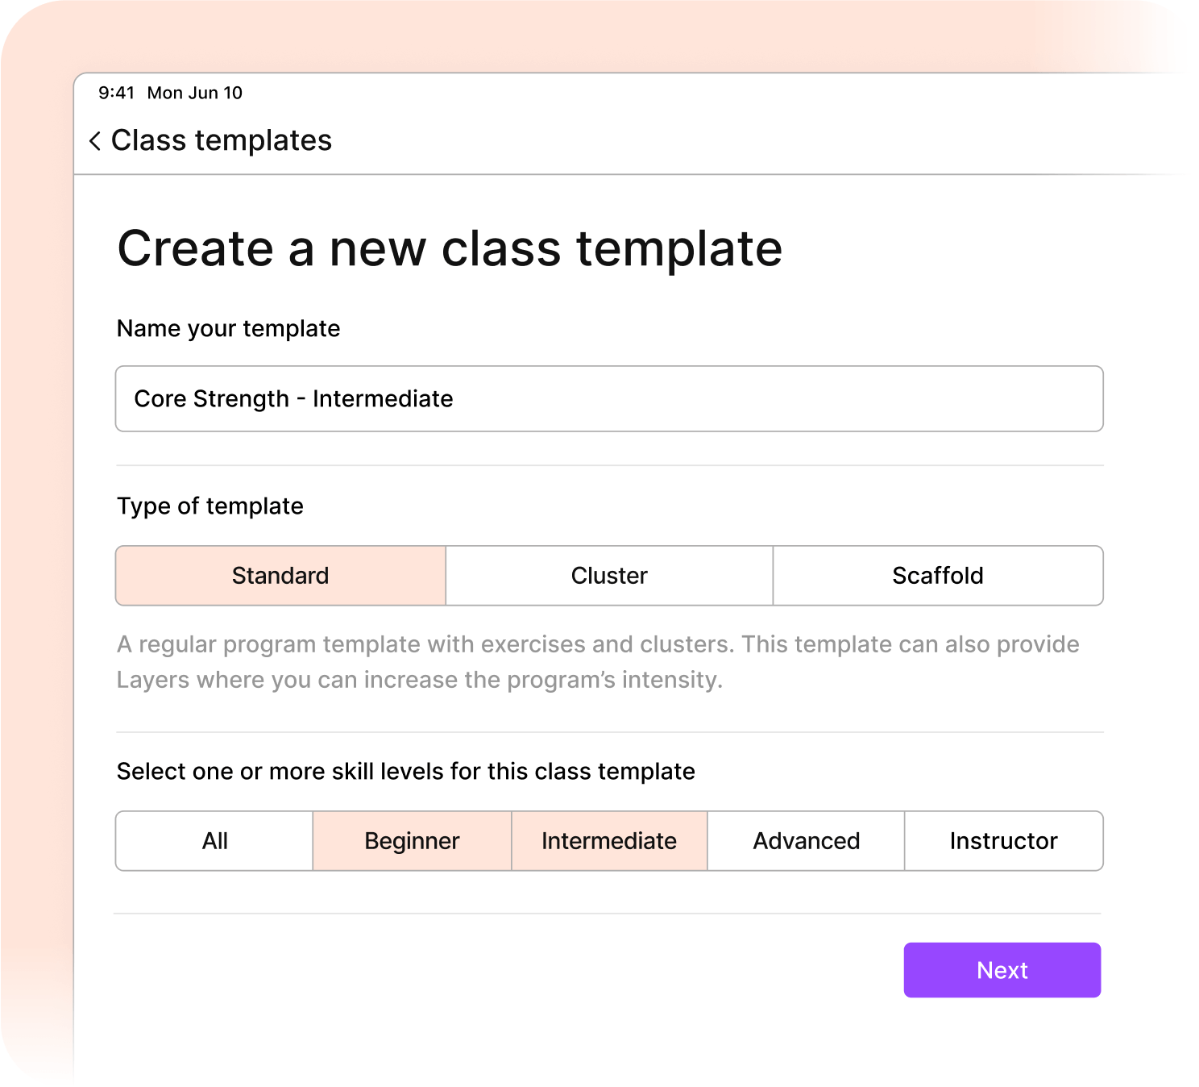Click the Name your template label

pyautogui.click(x=228, y=329)
